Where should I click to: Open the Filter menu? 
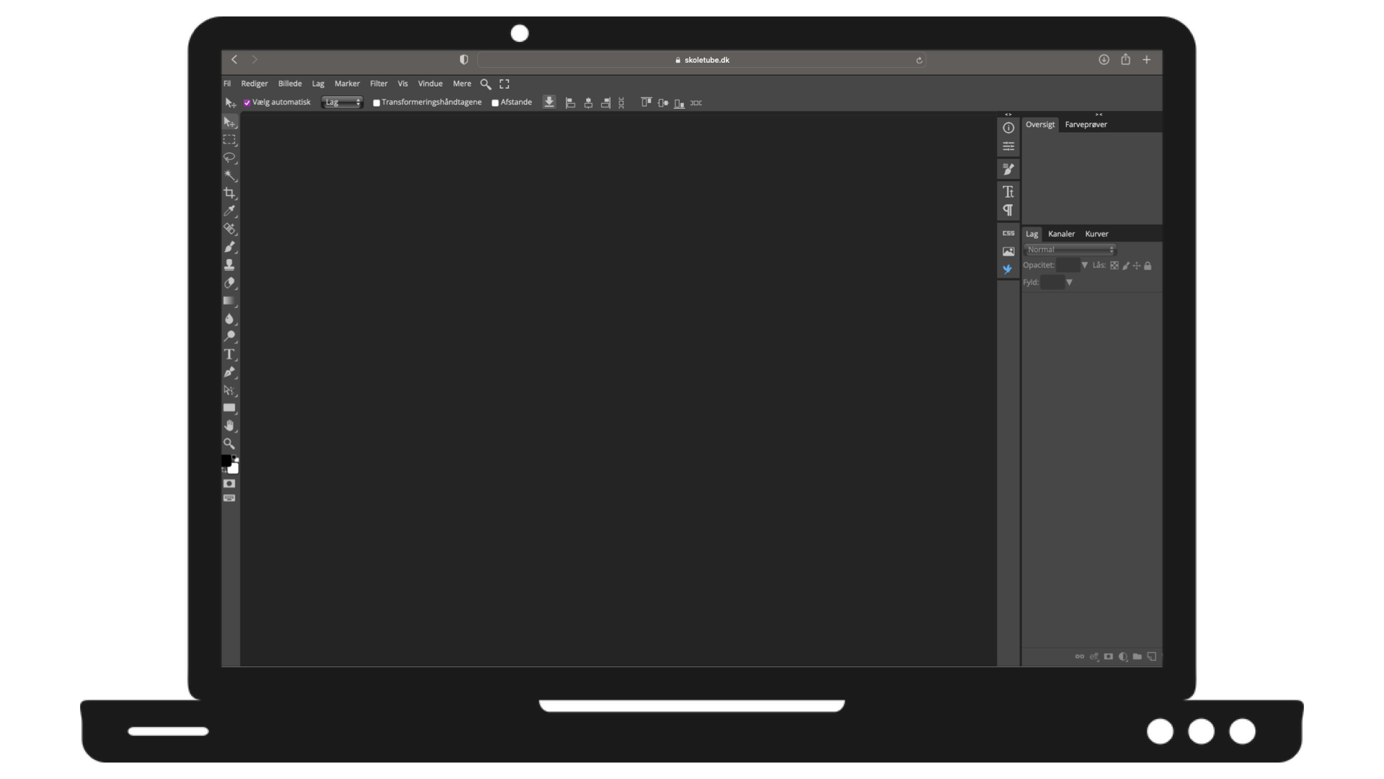tap(378, 84)
